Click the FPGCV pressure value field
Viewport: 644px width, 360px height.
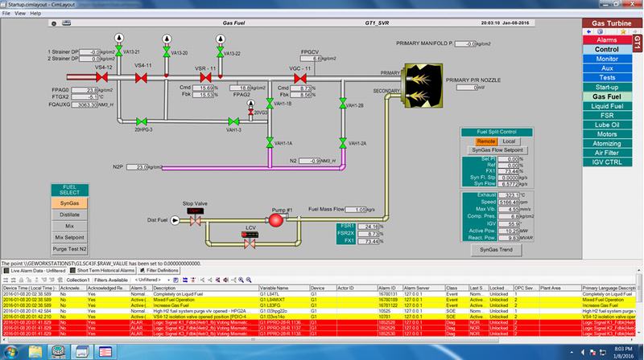311,59
